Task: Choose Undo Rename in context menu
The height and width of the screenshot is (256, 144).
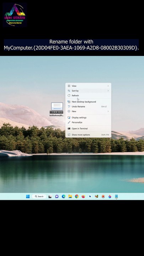Action: point(88,106)
